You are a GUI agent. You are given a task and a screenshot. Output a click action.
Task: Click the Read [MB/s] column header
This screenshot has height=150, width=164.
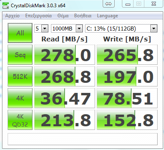[65, 39]
